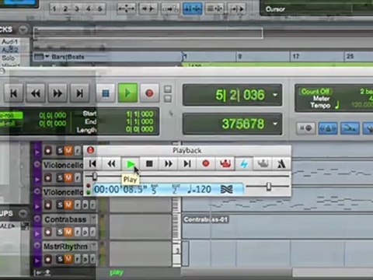Image resolution: width=373 pixels, height=280 pixels.
Task: Toggle the tempo conductor note icon
Action: (x=337, y=105)
